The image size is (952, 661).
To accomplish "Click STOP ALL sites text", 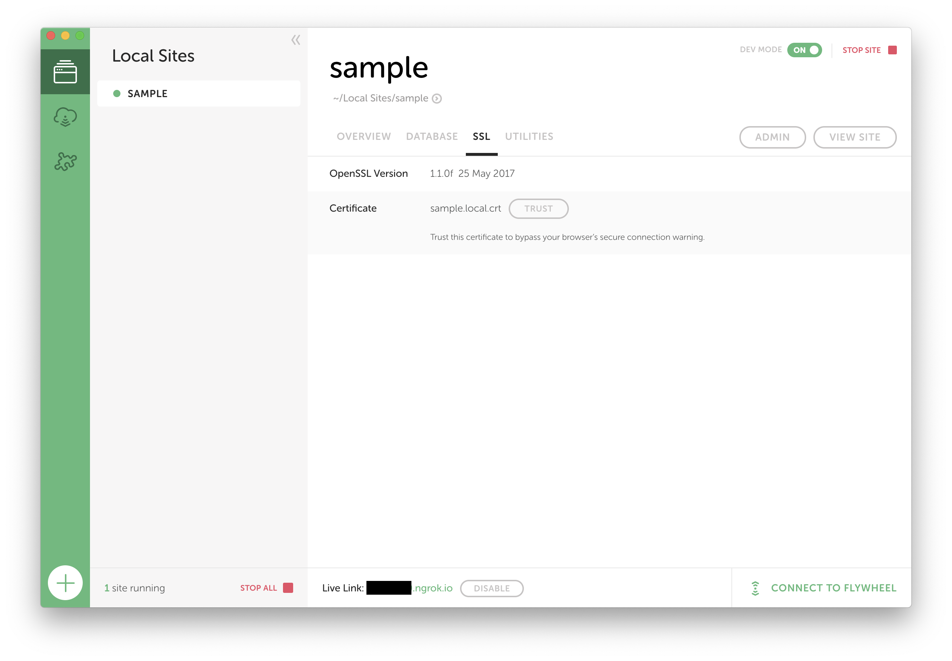I will [258, 588].
